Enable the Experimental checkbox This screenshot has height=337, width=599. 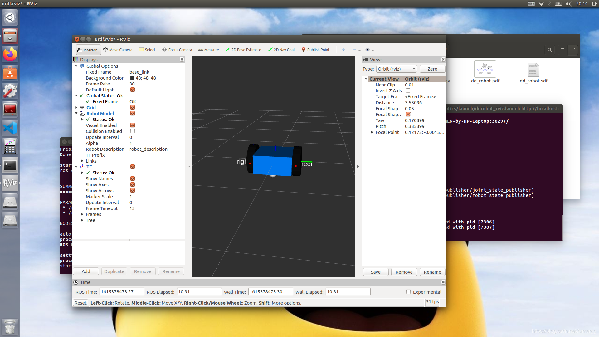[408, 292]
